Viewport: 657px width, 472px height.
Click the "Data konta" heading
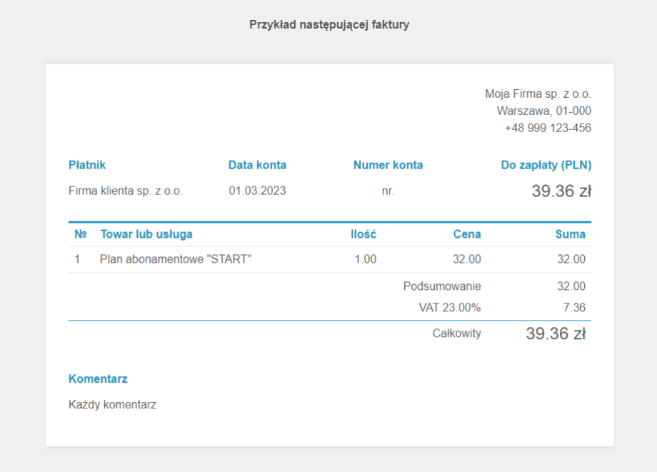[x=257, y=165]
